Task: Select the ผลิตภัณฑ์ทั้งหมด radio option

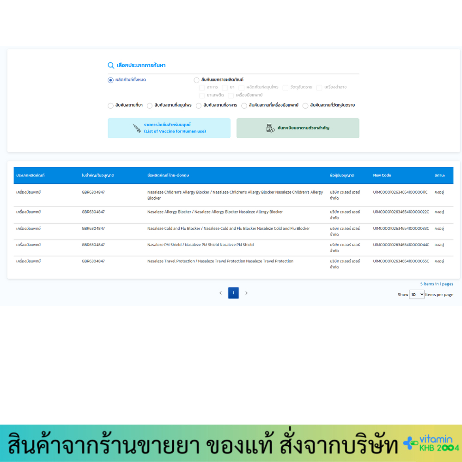Action: (111, 80)
